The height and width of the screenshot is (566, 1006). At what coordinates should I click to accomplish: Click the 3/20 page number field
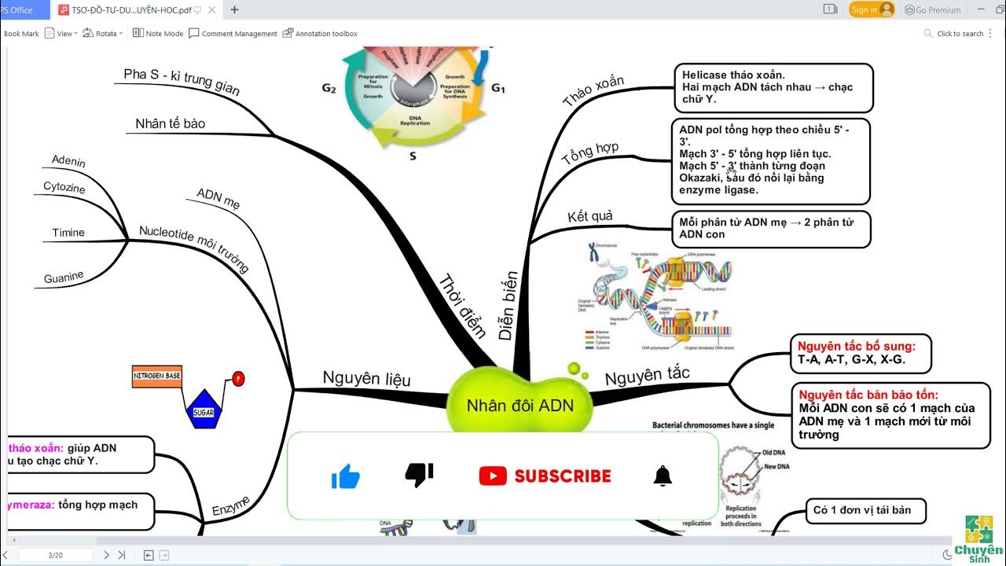(55, 555)
